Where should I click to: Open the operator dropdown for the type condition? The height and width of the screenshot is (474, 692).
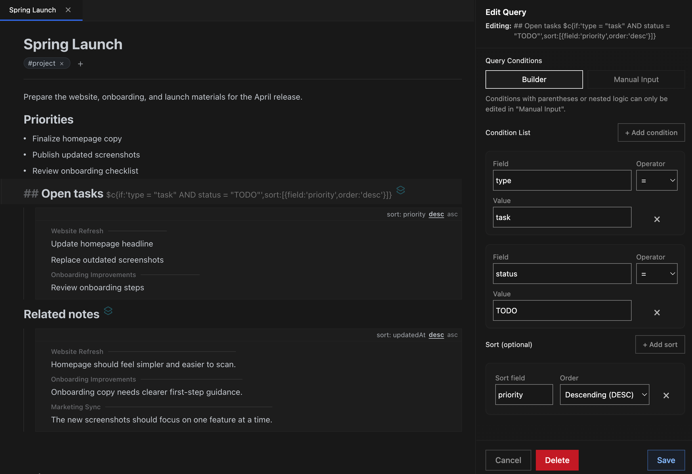657,180
